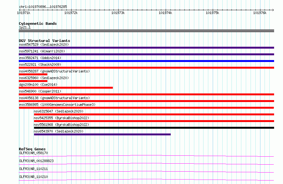Click the purple bar of nsv6547529
The height and width of the screenshot is (184, 283).
click(x=146, y=48)
